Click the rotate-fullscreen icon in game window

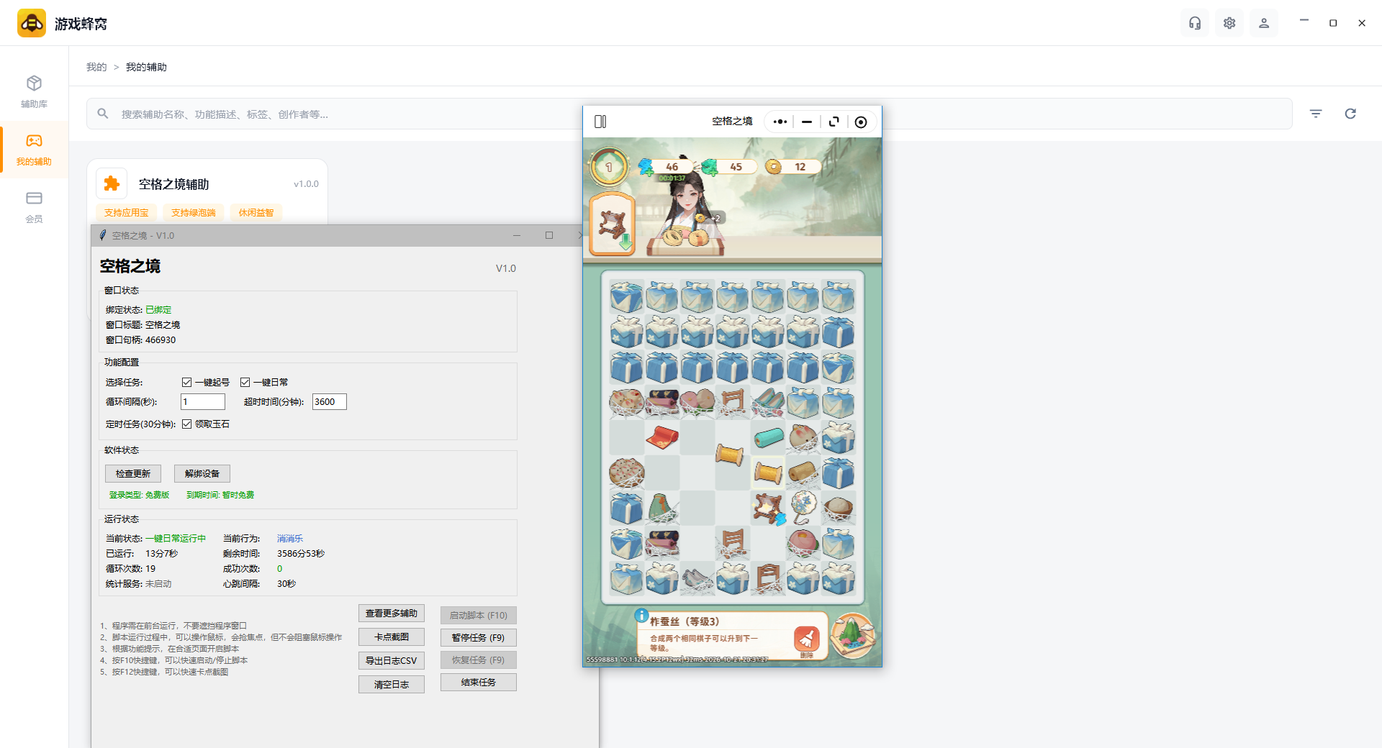coord(834,122)
